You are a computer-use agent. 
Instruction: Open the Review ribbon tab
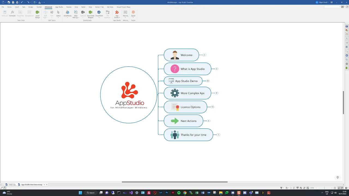[69, 7]
